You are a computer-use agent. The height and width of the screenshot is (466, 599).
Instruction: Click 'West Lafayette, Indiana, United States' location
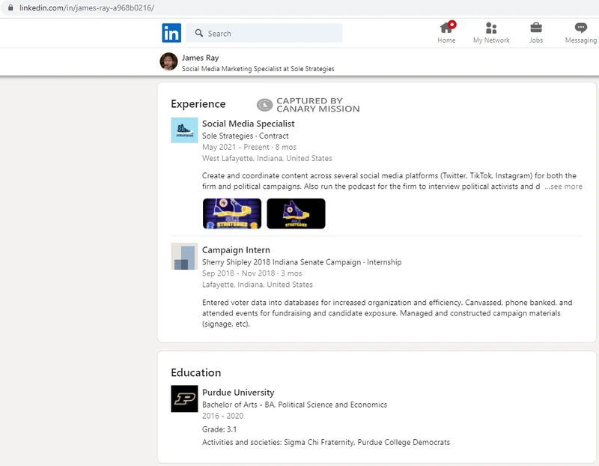[x=267, y=158]
